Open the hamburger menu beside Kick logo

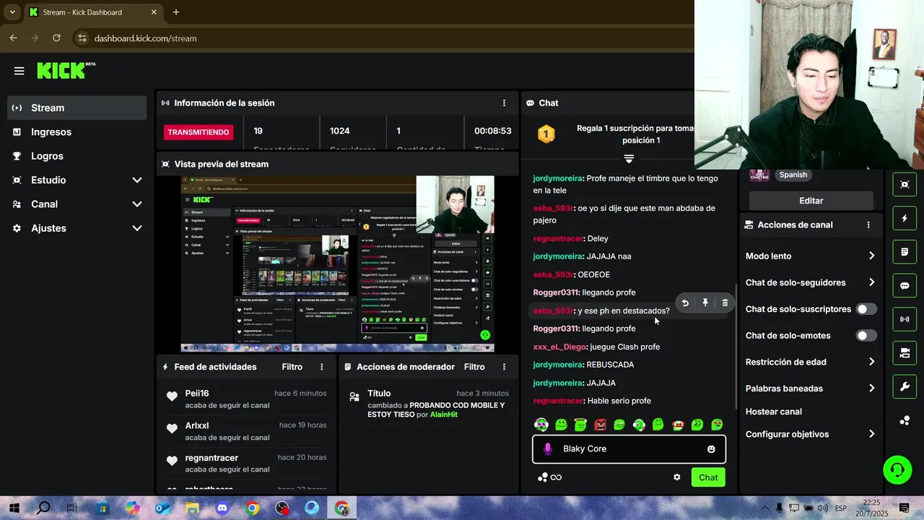[19, 71]
